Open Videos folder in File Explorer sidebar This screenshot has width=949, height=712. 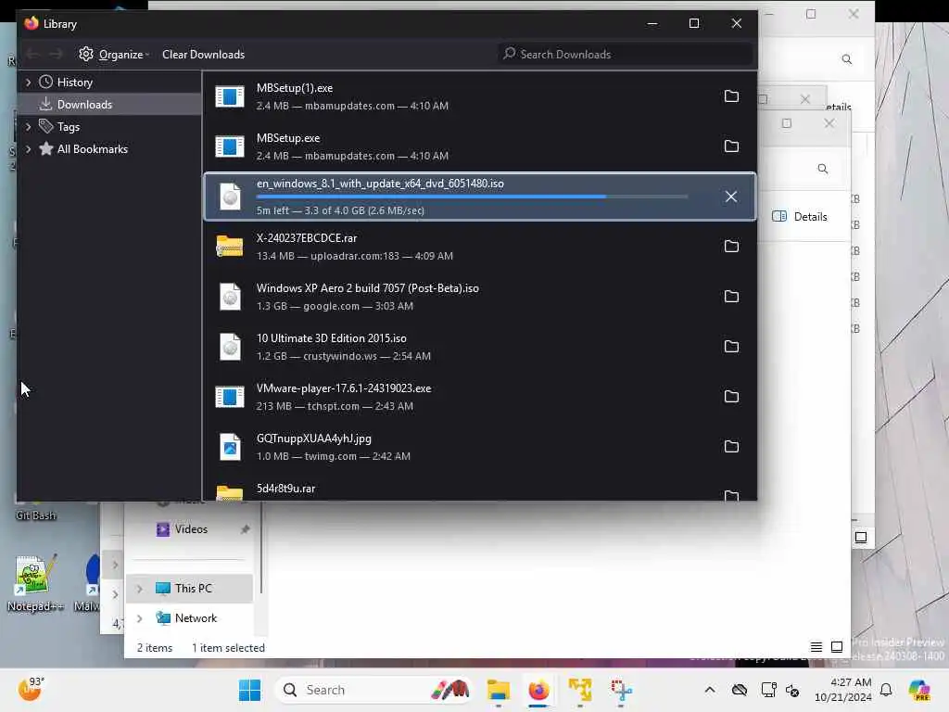click(191, 529)
